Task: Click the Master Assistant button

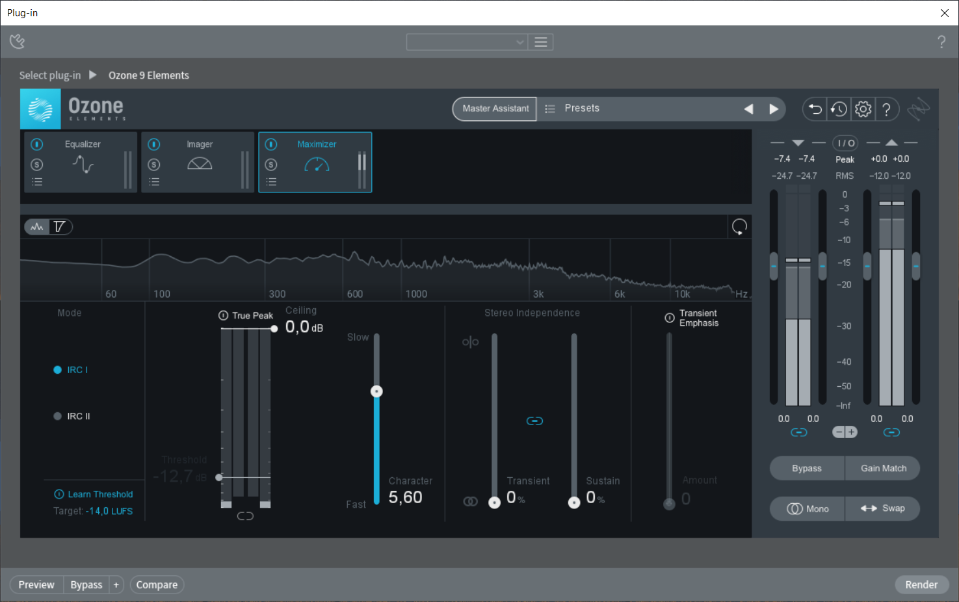Action: pos(495,109)
